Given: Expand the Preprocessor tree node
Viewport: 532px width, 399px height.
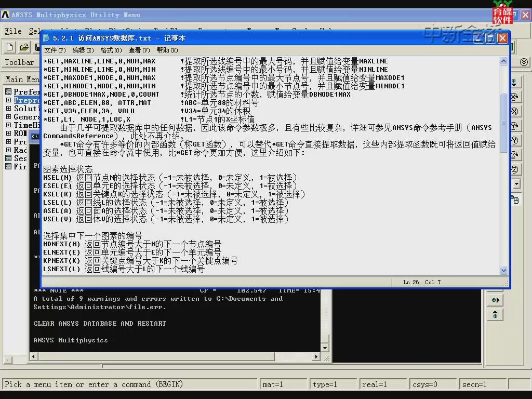Looking at the screenshot, I should 8,100.
